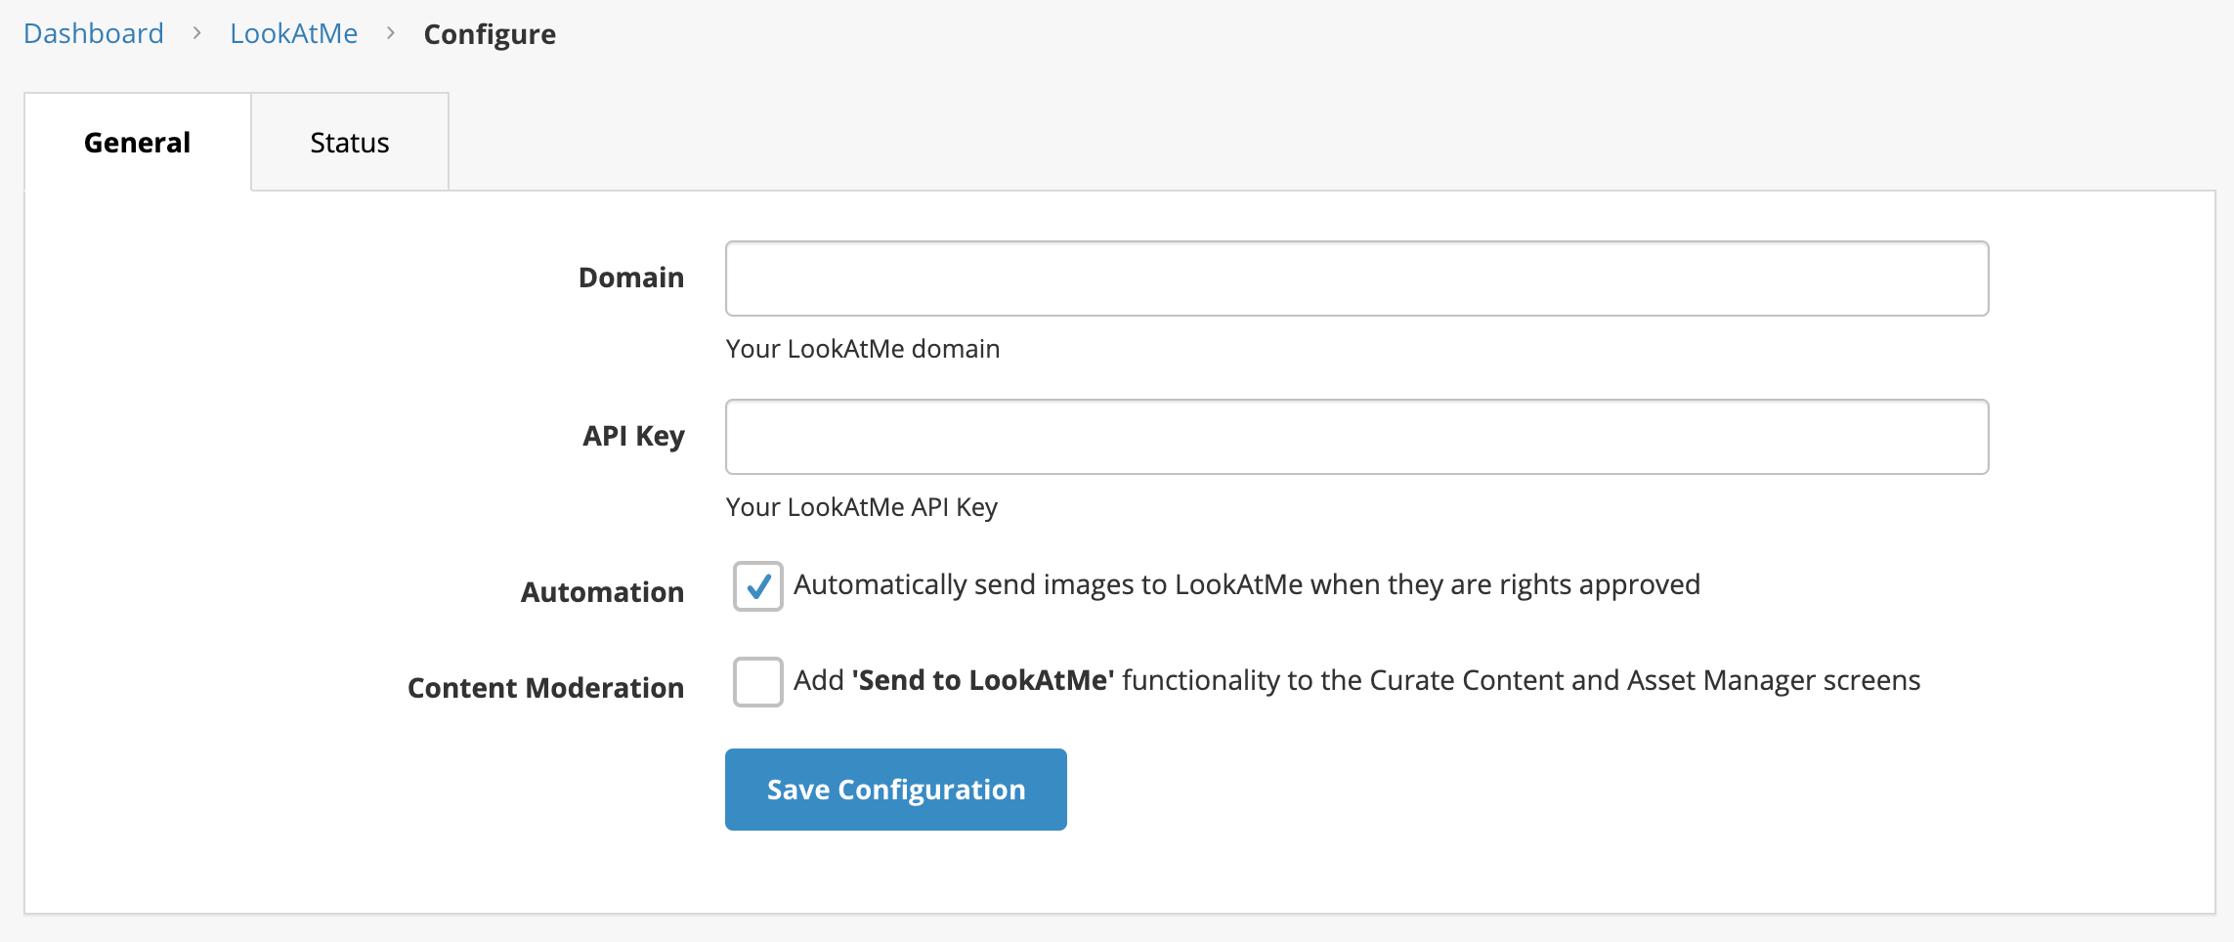2234x942 pixels.
Task: Click the 'Automatically send images' checkbox text
Action: (x=1247, y=584)
